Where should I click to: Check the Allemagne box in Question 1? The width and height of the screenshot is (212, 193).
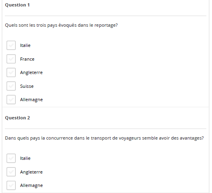(x=11, y=100)
